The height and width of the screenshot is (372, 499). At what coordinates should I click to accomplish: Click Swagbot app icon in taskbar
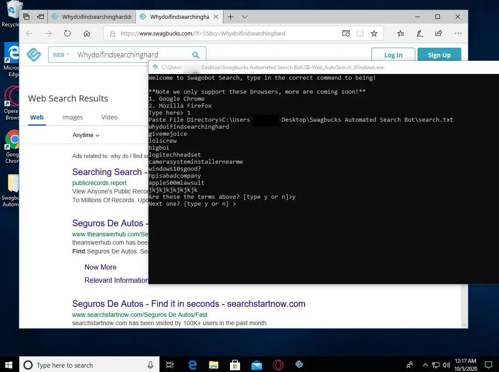(299, 365)
